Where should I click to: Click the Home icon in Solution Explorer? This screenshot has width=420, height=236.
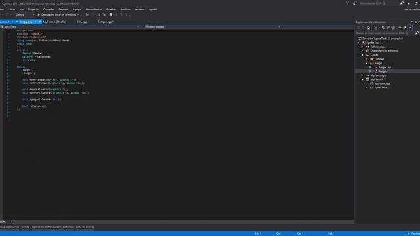coord(369,28)
